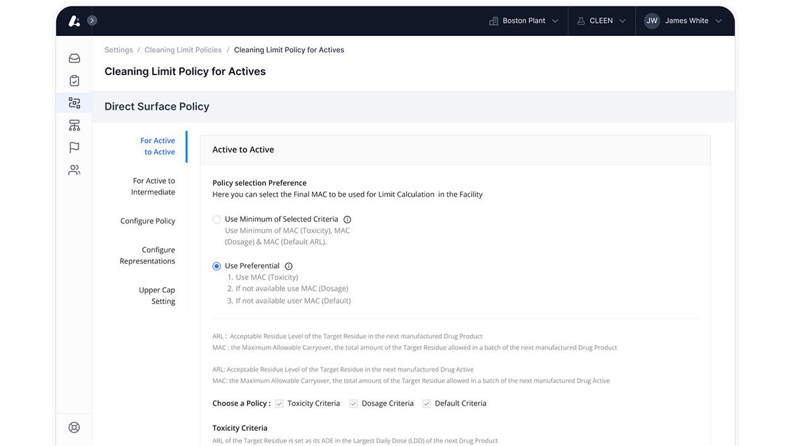Select the clipboard tasks icon in the sidebar
This screenshot has width=792, height=446.
click(74, 80)
